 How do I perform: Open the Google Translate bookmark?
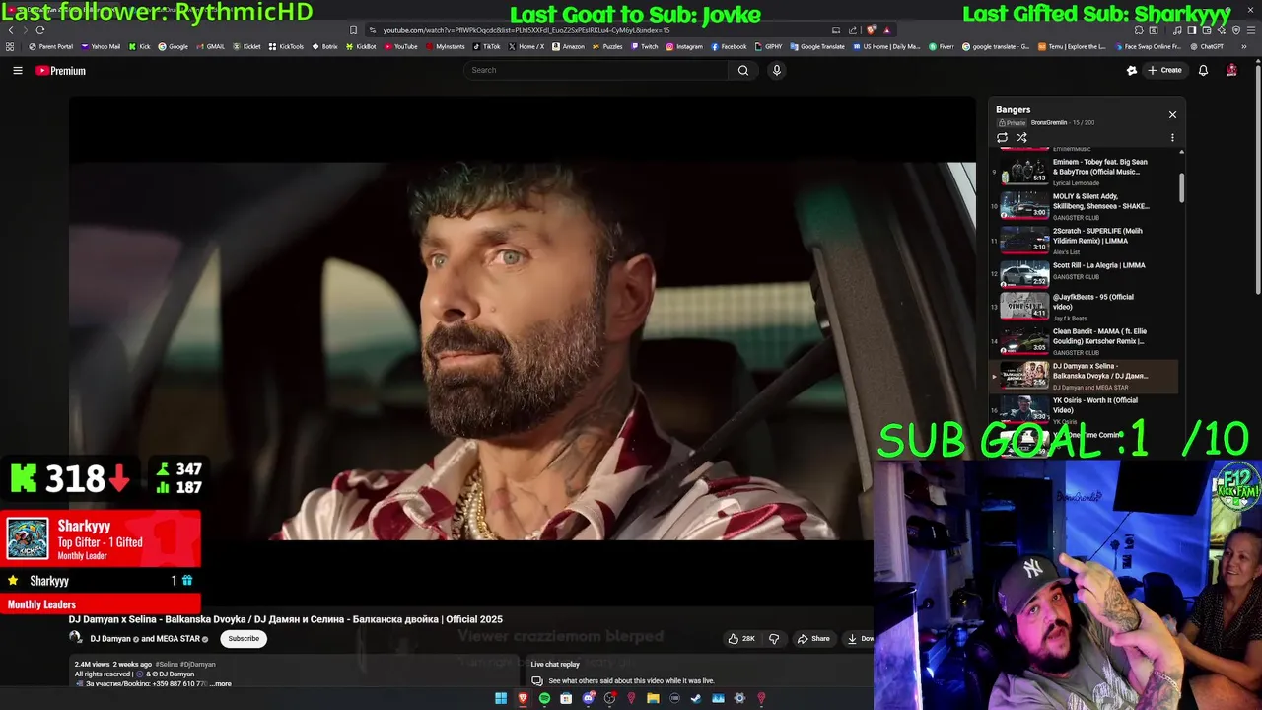point(817,46)
